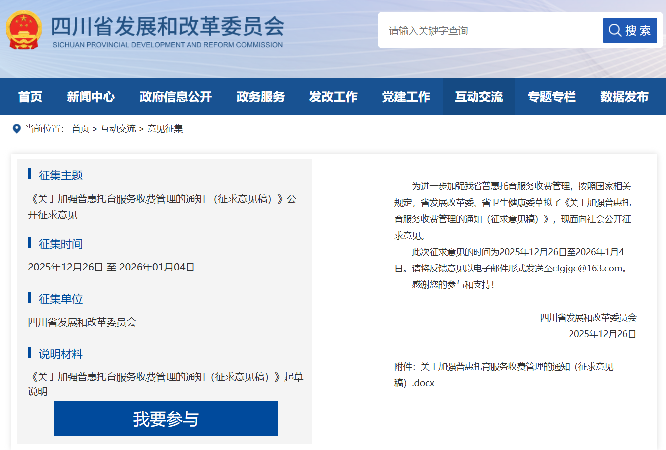The width and height of the screenshot is (666, 450).
Task: Click 意见征集 breadcrumb link
Action: [165, 129]
